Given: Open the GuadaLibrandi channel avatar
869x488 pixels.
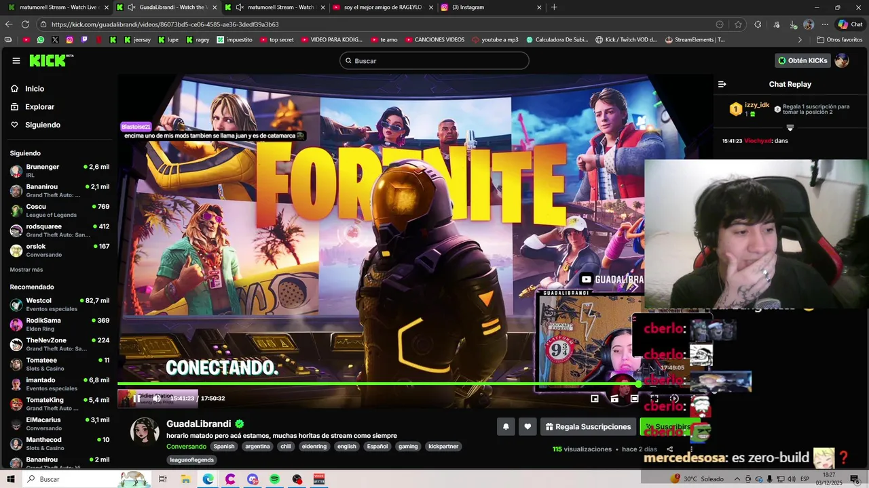Looking at the screenshot, I should [x=145, y=432].
